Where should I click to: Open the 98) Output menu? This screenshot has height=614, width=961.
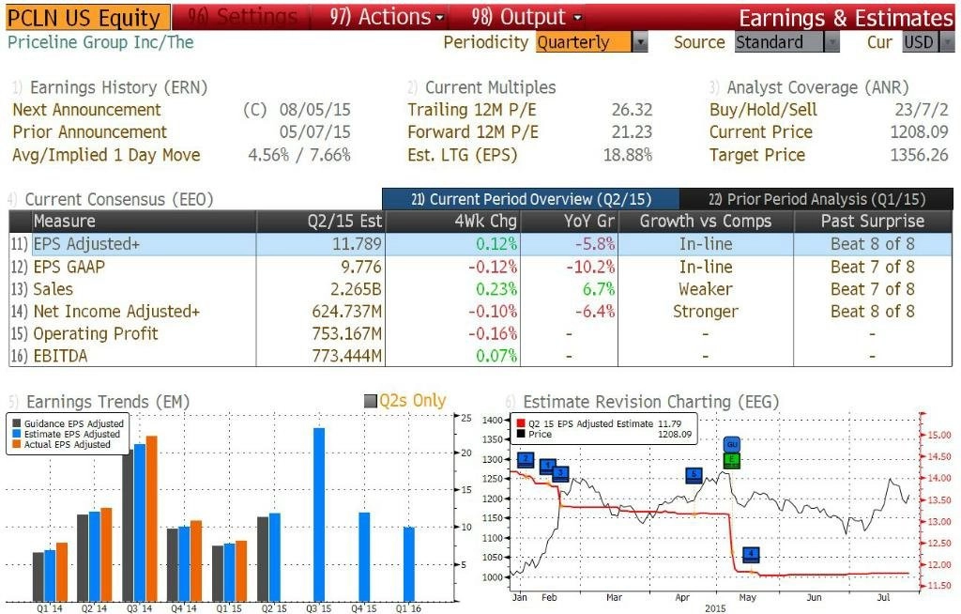pos(526,17)
